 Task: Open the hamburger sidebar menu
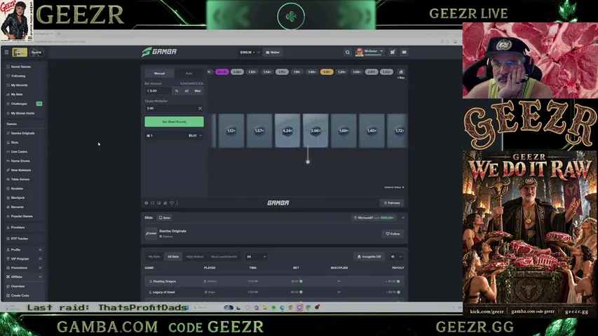pyautogui.click(x=6, y=52)
